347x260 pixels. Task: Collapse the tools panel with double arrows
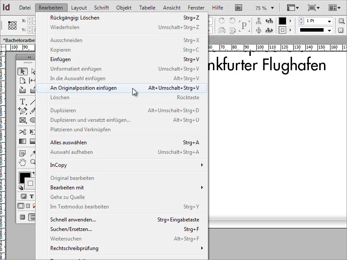tap(29, 58)
